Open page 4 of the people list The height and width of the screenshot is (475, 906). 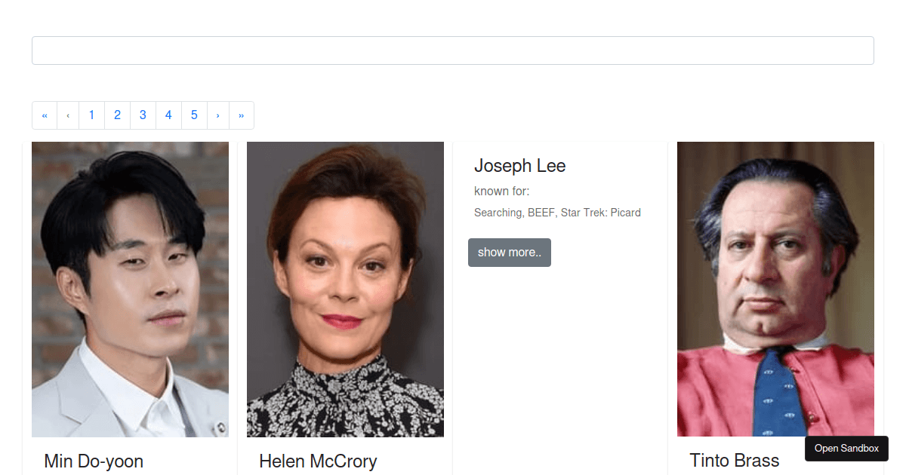[x=168, y=115]
